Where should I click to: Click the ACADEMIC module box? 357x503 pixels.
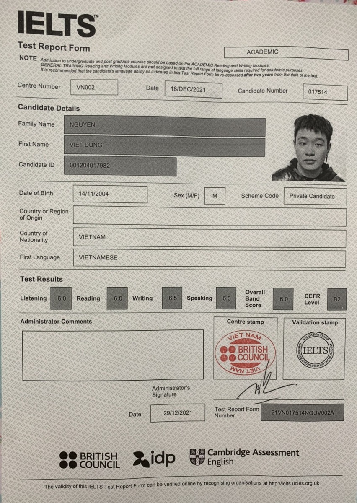pos(286,53)
